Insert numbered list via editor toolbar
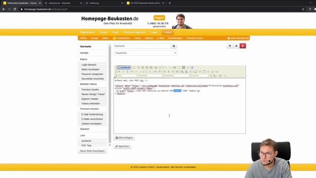This screenshot has height=178, width=316. pyautogui.click(x=146, y=72)
